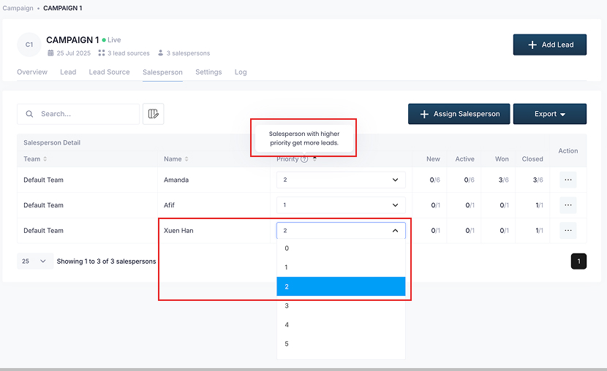Image resolution: width=607 pixels, height=371 pixels.
Task: Switch to the Overview tab
Action: pyautogui.click(x=32, y=72)
